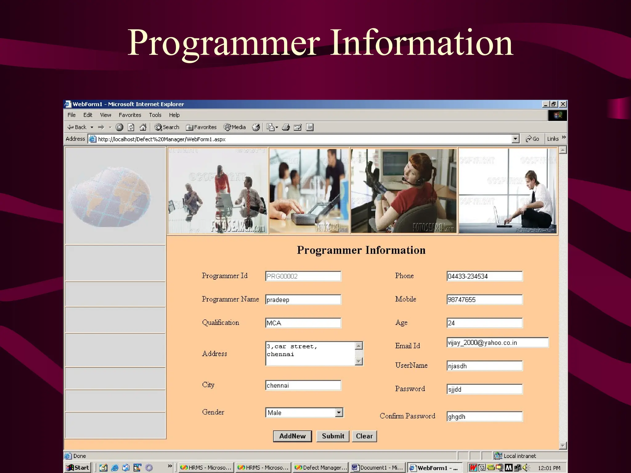Print the page with the Print icon

tap(286, 127)
